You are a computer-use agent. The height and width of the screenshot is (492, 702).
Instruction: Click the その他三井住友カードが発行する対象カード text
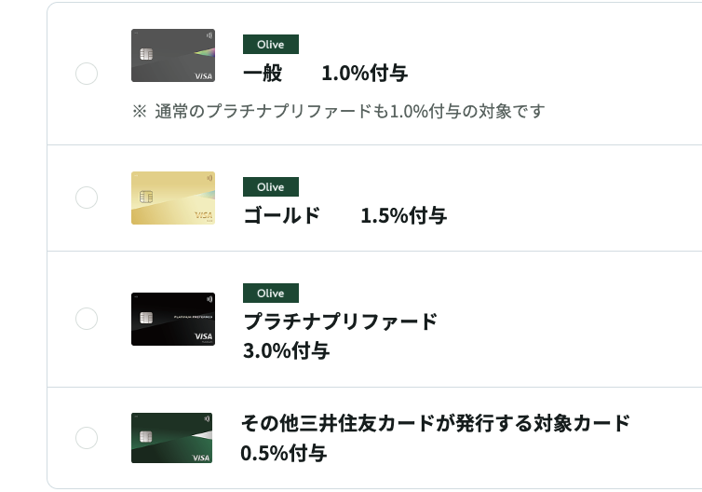pyautogui.click(x=436, y=424)
